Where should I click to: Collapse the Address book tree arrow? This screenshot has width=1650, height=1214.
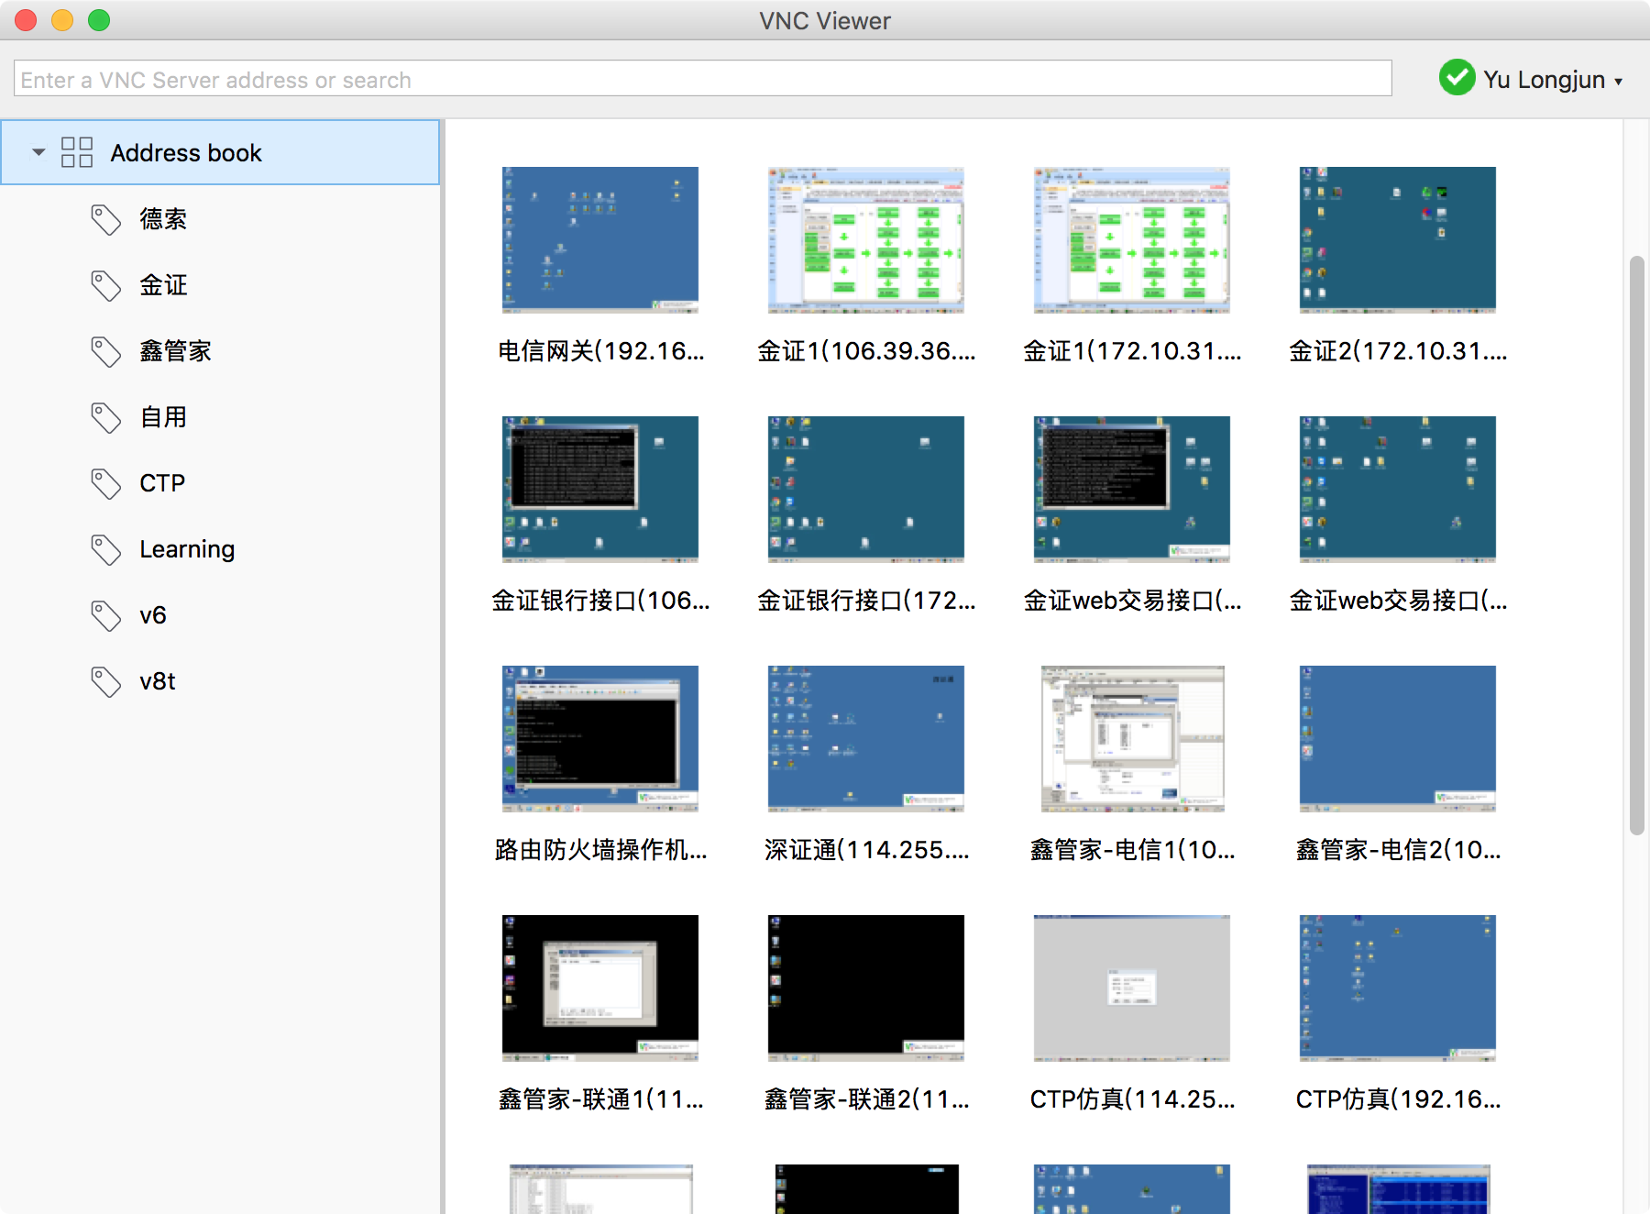pos(38,152)
